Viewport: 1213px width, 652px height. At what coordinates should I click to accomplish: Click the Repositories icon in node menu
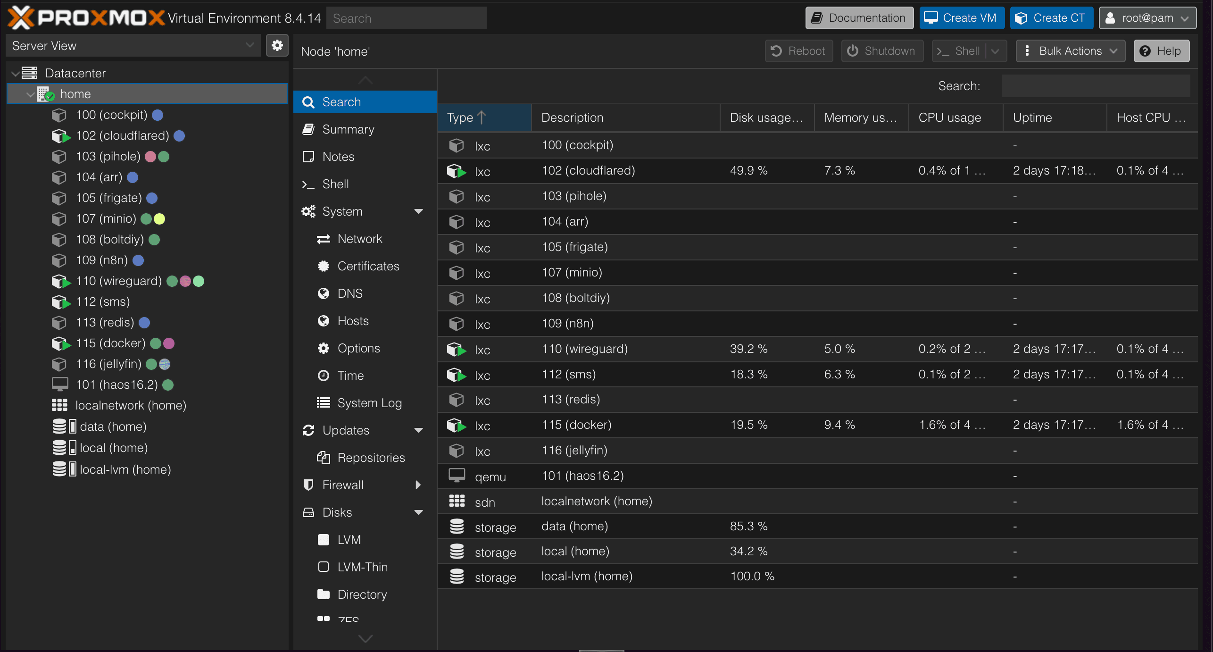pos(324,458)
